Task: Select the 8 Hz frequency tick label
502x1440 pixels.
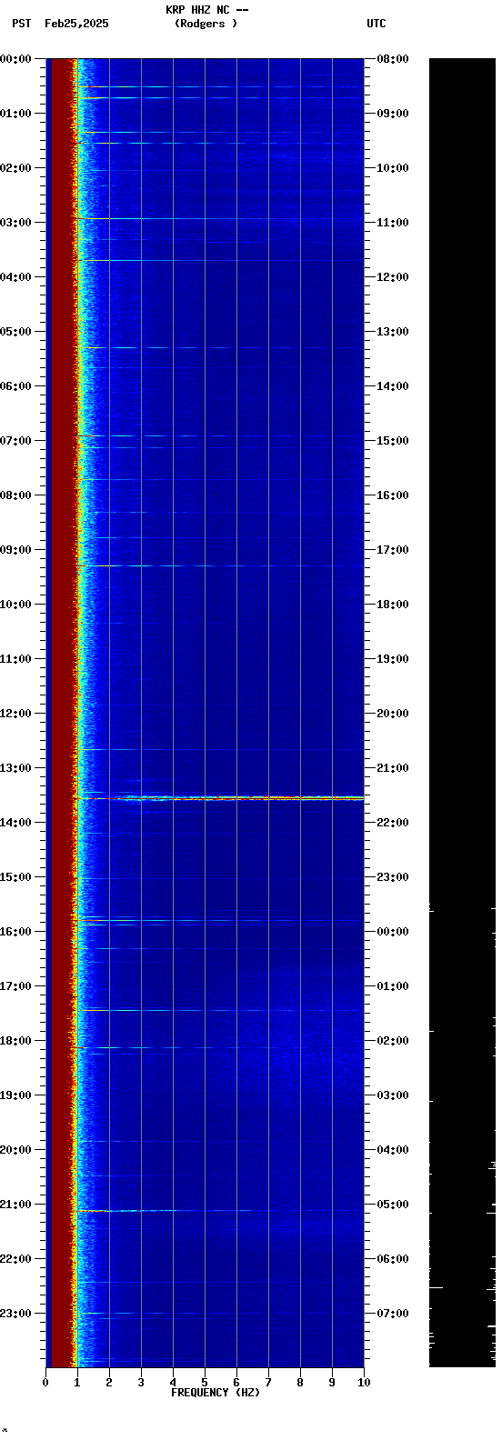Action: (300, 1383)
